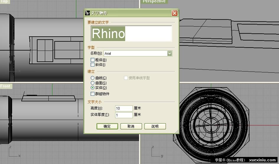Image resolution: width=279 pixels, height=164 pixels.
Task: Click the Perspective viewport label
Action: click(154, 1)
